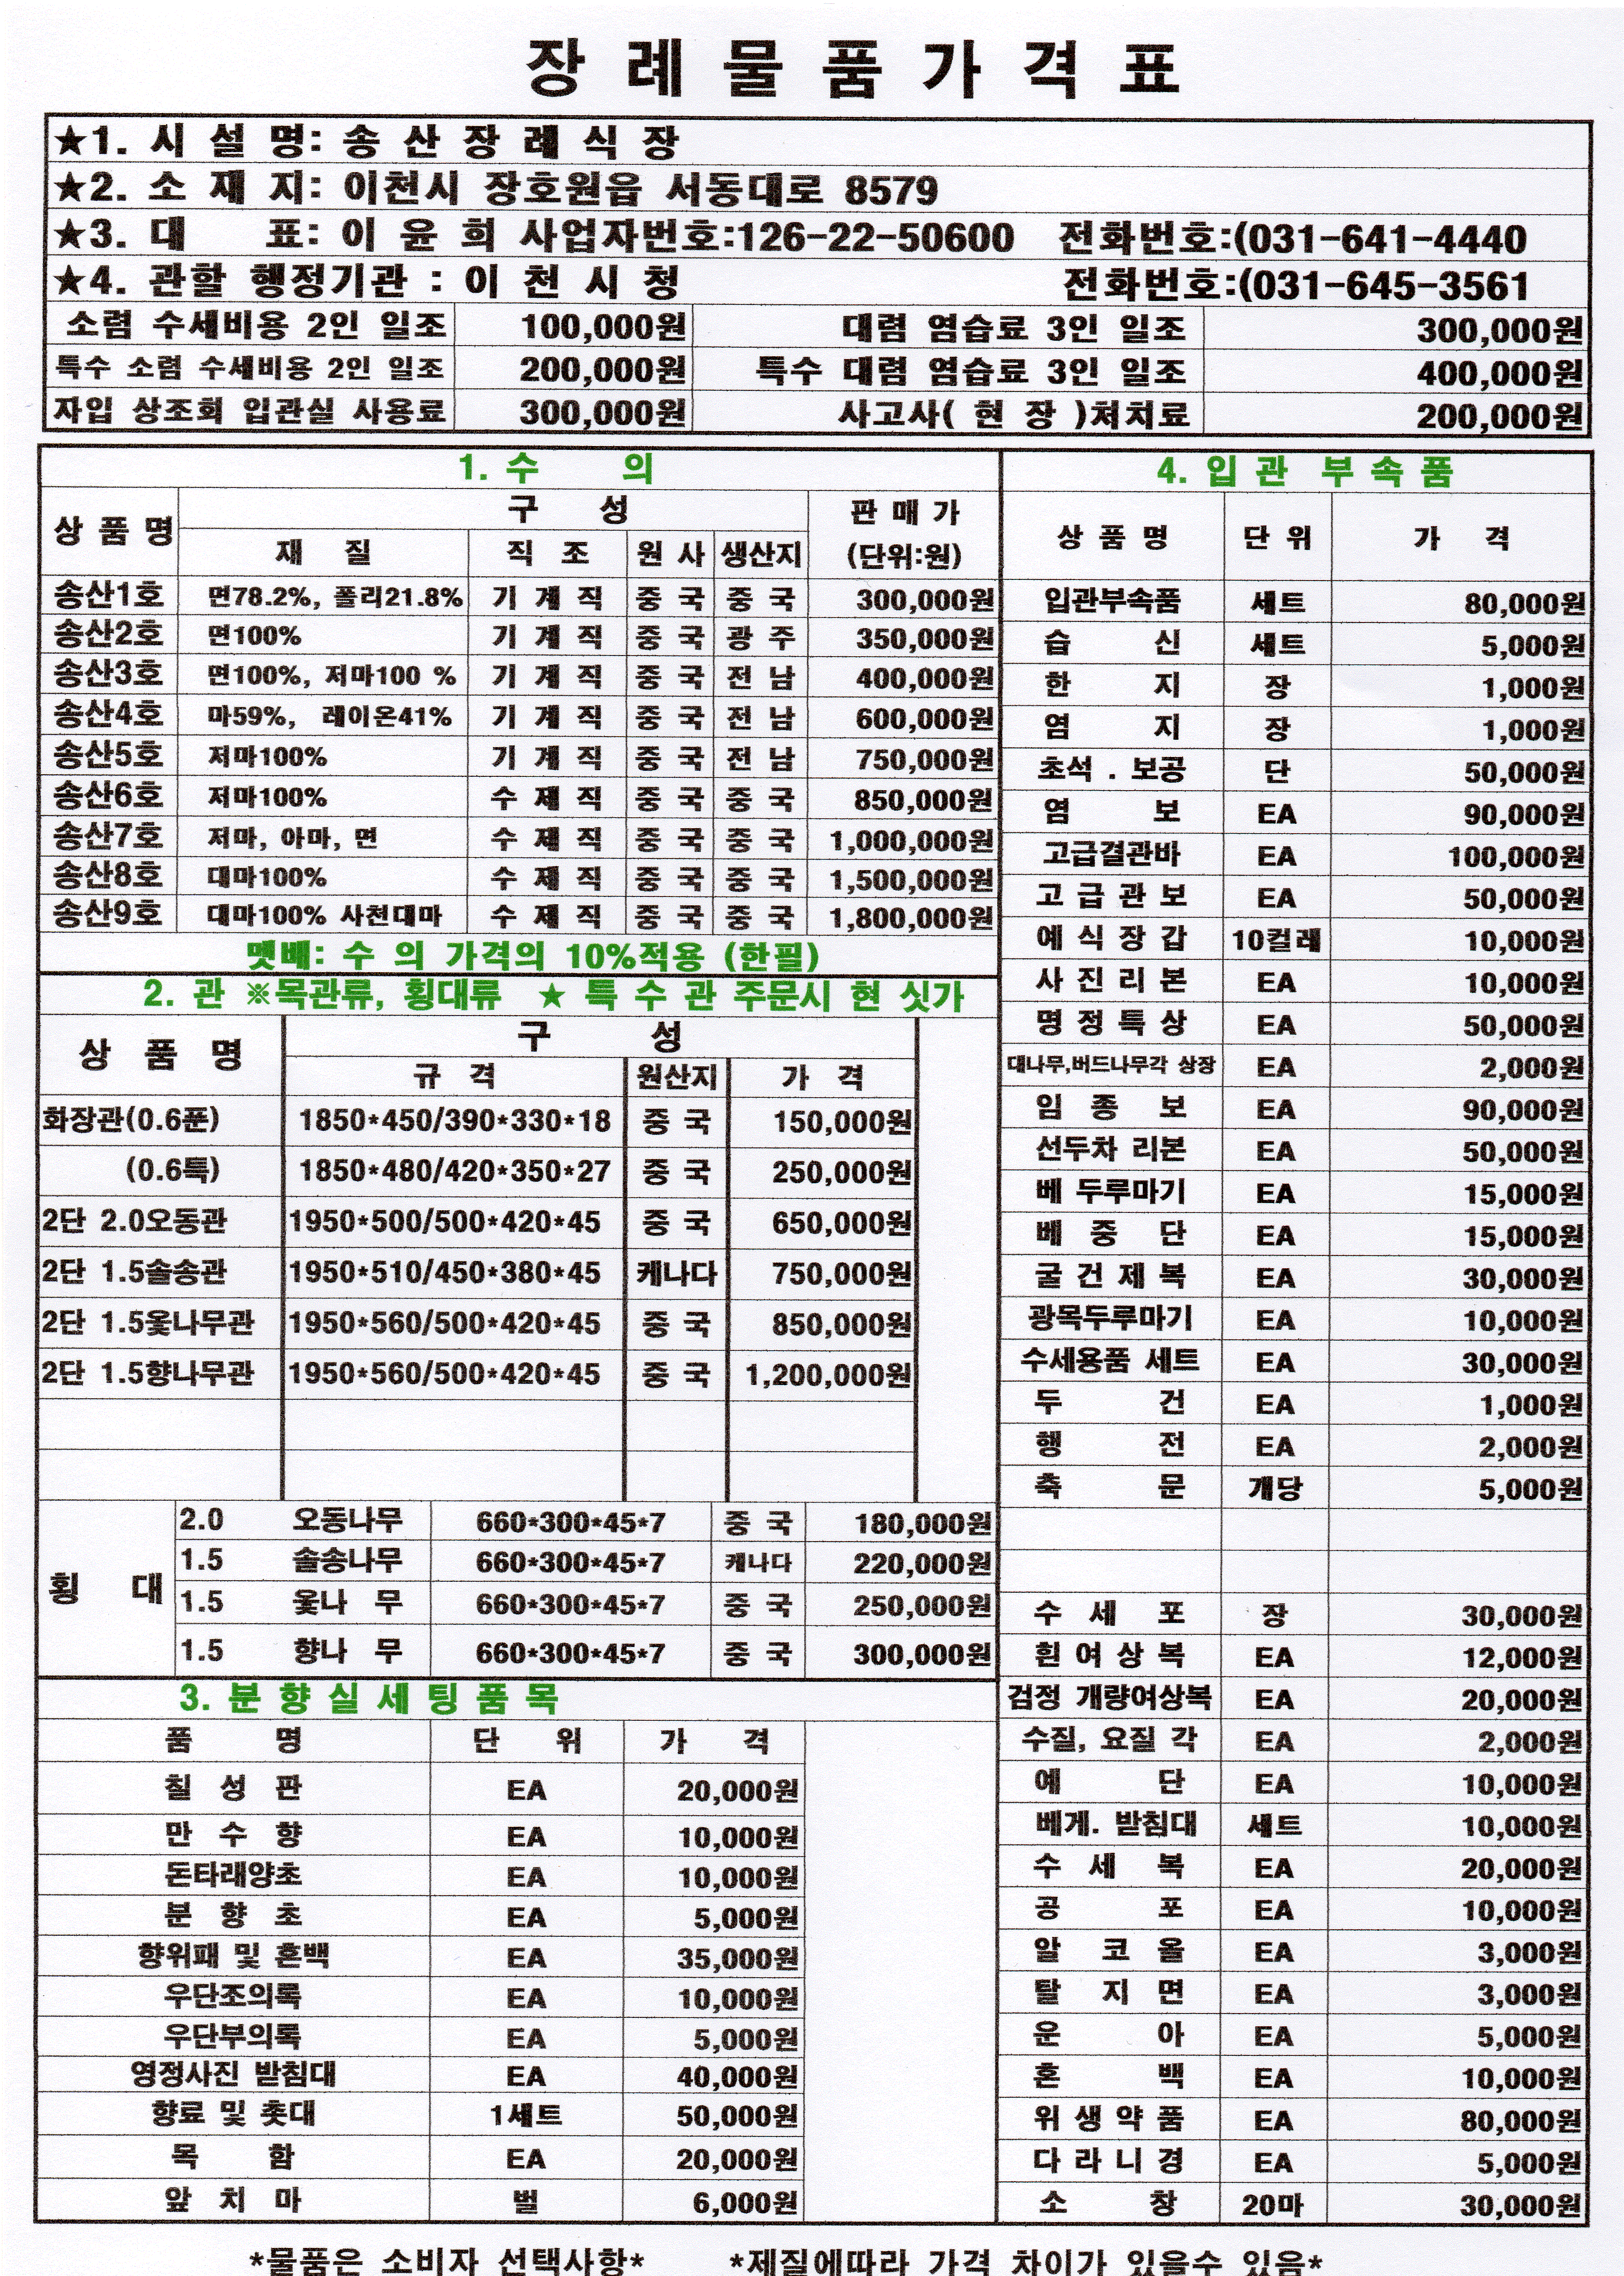1624x2276 pixels.
Task: Click material 저마, 아마, 면
Action: 292,837
